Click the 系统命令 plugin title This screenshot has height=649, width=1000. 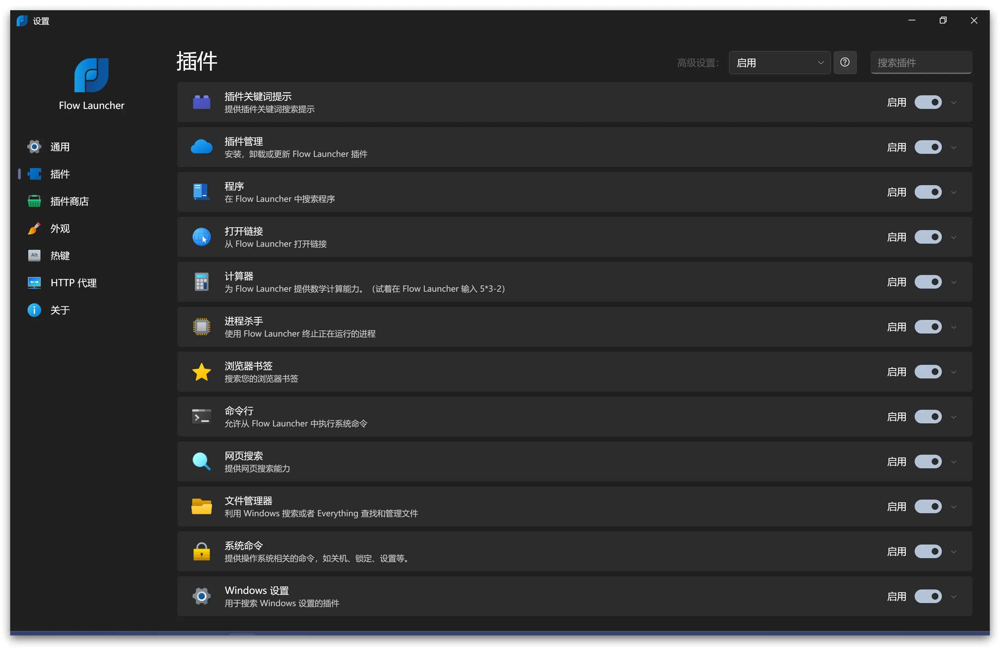point(244,545)
